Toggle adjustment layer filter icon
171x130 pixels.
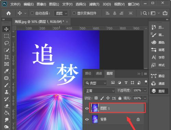[119, 83]
